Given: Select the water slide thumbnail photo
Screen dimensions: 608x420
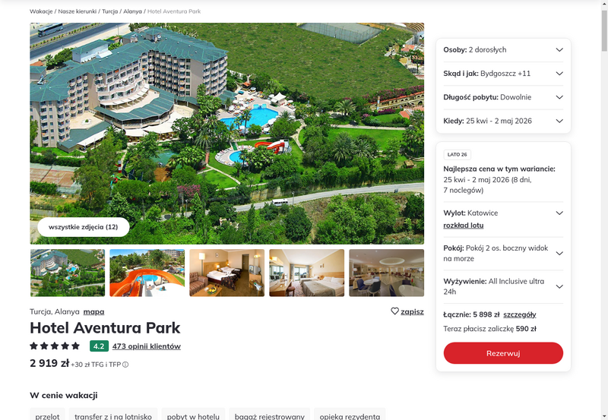Looking at the screenshot, I should pos(147,273).
